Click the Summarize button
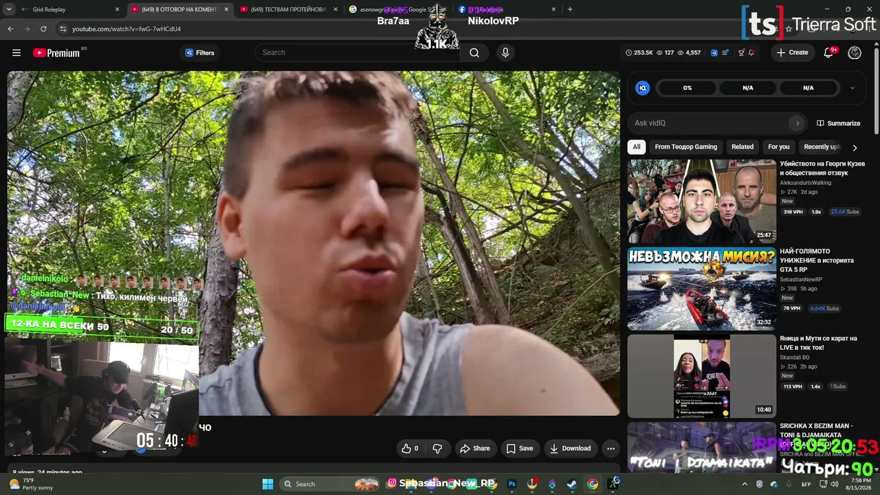 pyautogui.click(x=839, y=123)
